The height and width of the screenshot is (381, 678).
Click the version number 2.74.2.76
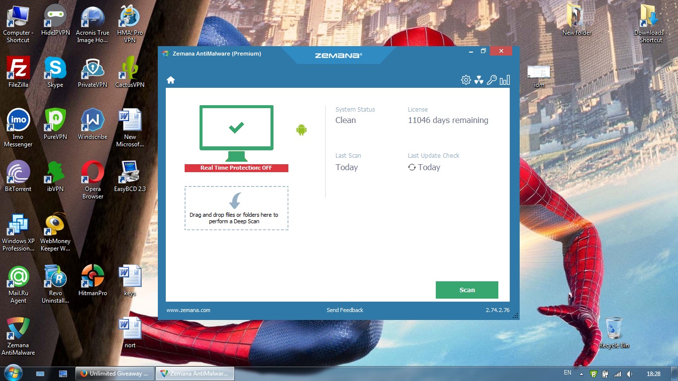498,310
